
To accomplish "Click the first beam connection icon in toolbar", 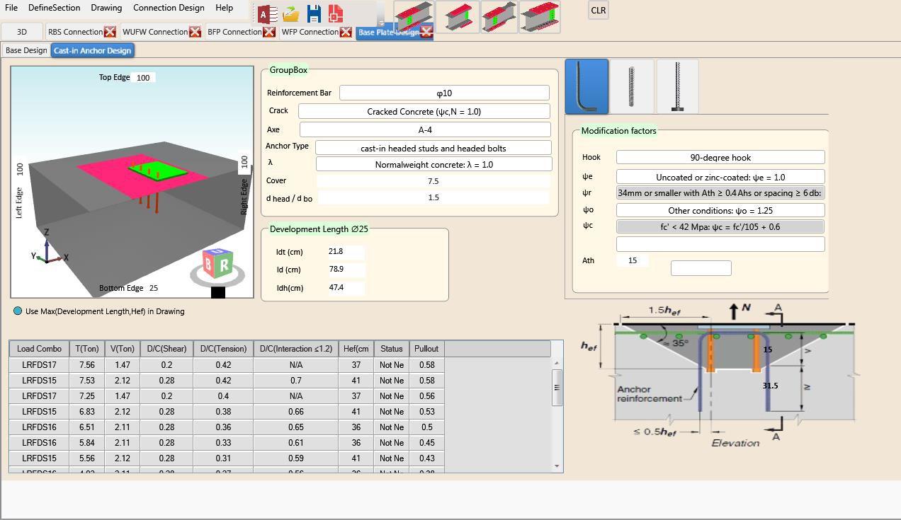I will 413,17.
